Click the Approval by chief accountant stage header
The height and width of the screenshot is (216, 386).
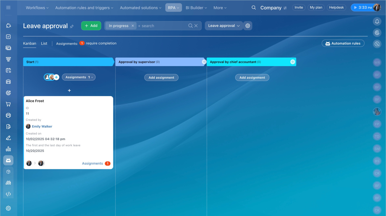[233, 62]
